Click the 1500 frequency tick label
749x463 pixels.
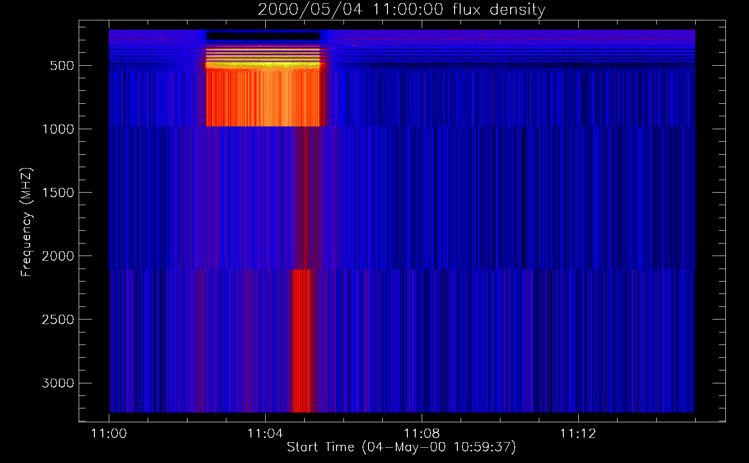pos(58,193)
